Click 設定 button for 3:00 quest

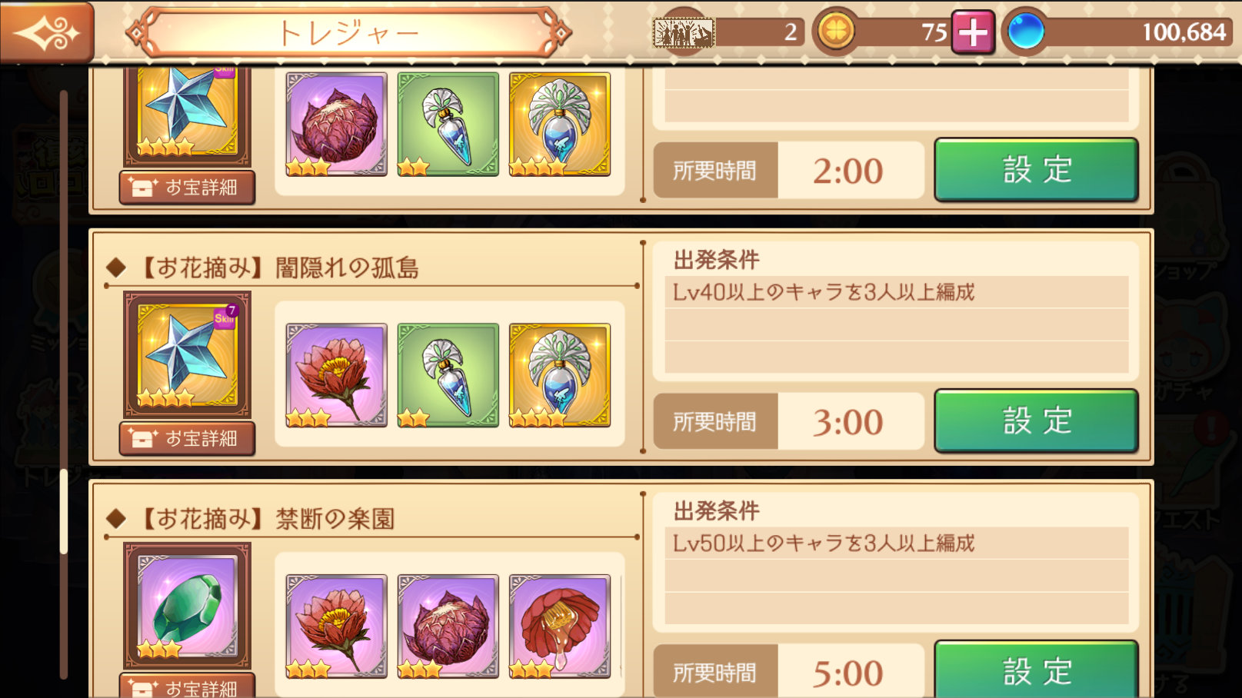[1036, 420]
